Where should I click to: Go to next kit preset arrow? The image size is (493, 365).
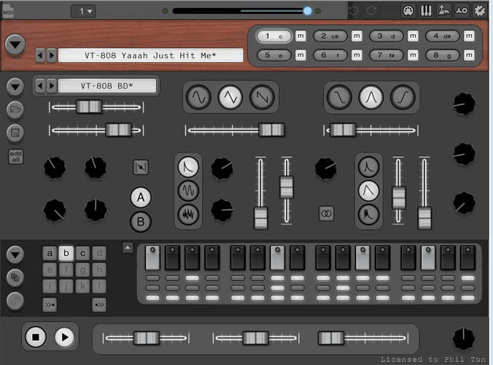click(52, 55)
